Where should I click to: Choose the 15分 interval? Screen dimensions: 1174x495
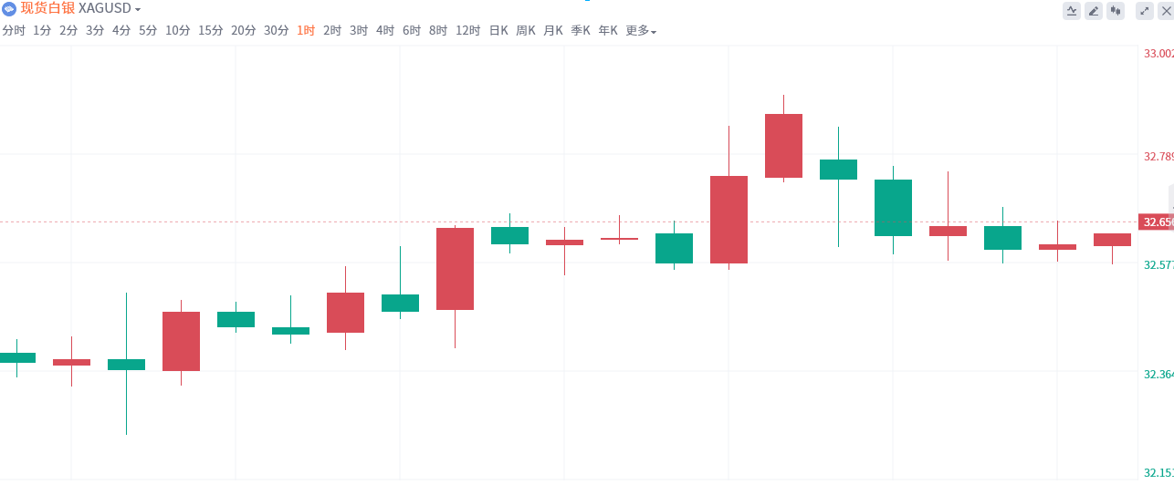[x=210, y=31]
